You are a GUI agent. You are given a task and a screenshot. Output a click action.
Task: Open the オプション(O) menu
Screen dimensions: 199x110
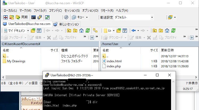[90, 11]
